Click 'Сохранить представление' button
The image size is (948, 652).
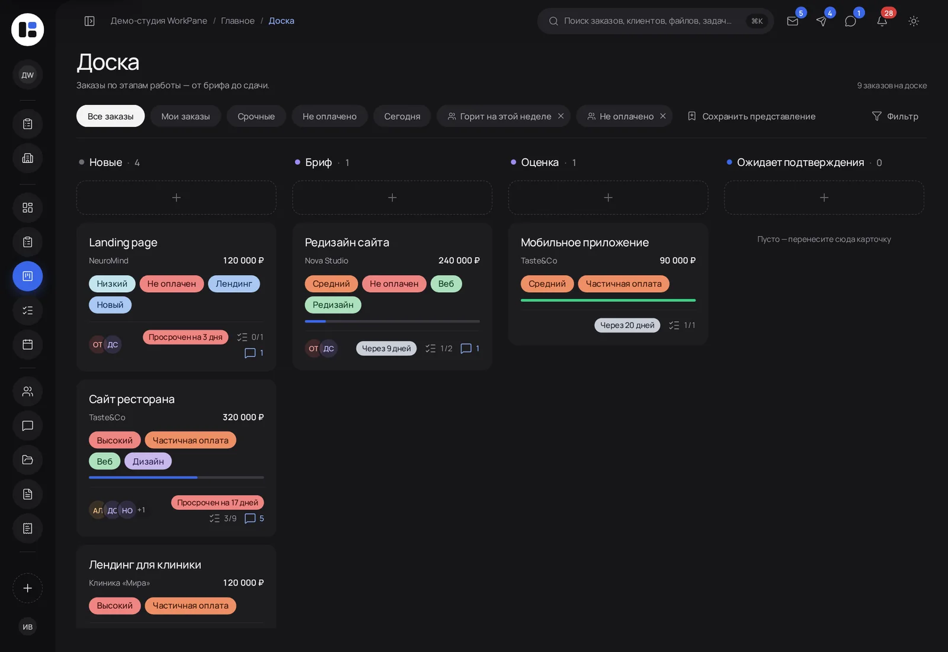click(x=751, y=116)
